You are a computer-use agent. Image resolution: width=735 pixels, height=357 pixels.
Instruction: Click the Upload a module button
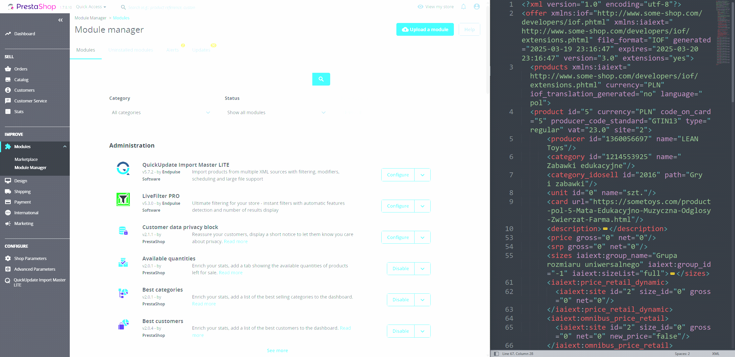tap(425, 29)
